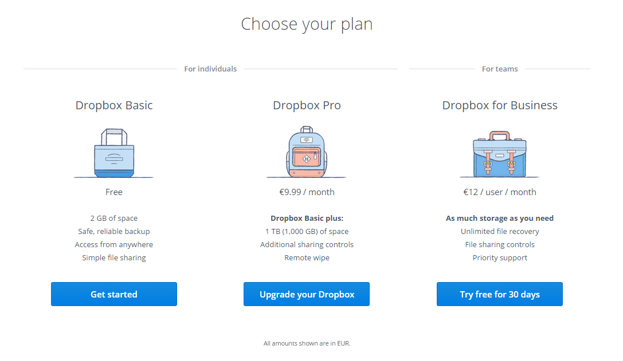
Task: Click the Get started button
Action: click(113, 293)
